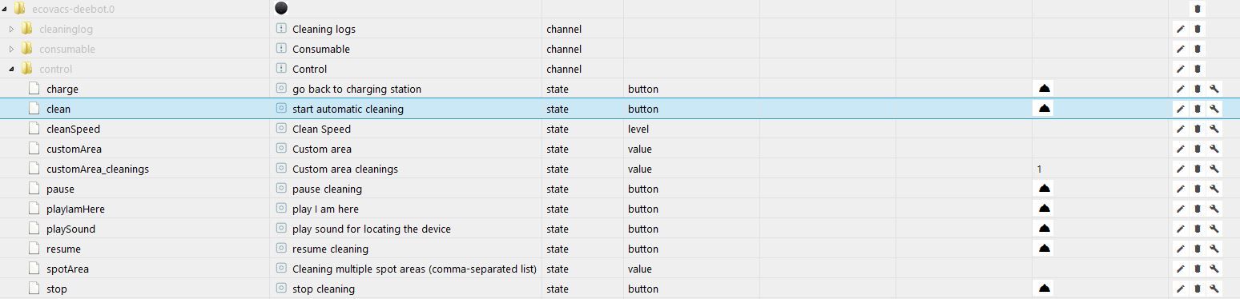
Task: Click the edit pencil for the charge row
Action: pos(1180,89)
